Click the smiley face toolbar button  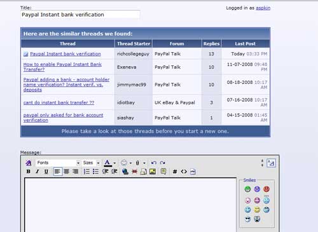[x=124, y=163]
